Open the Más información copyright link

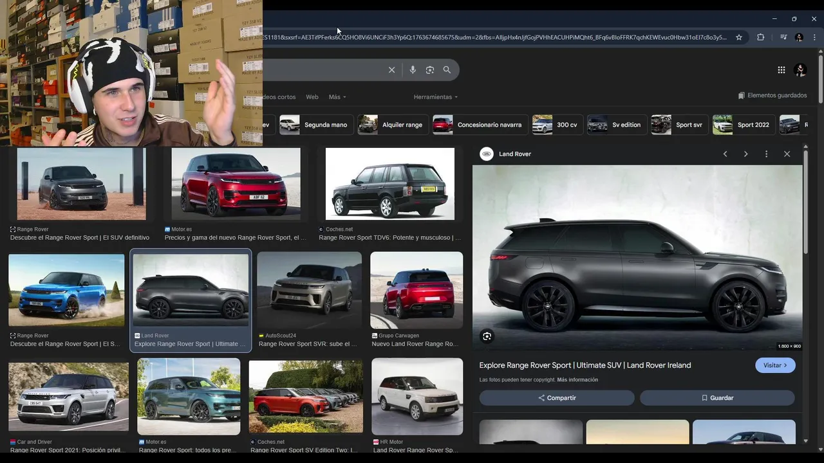577,380
